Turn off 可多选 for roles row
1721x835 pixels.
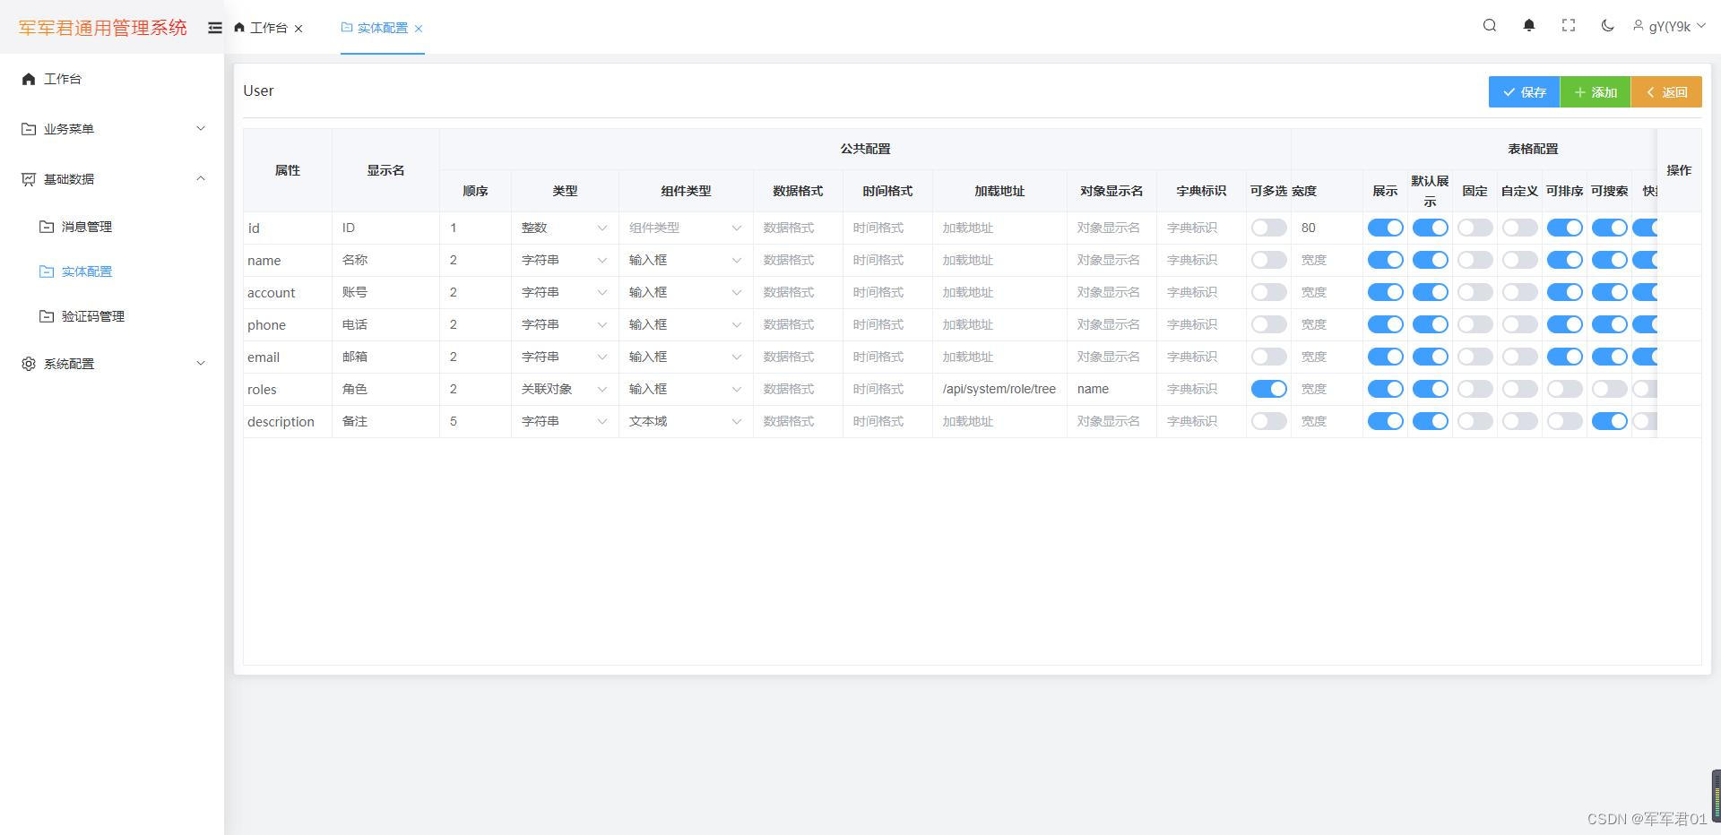click(1268, 389)
